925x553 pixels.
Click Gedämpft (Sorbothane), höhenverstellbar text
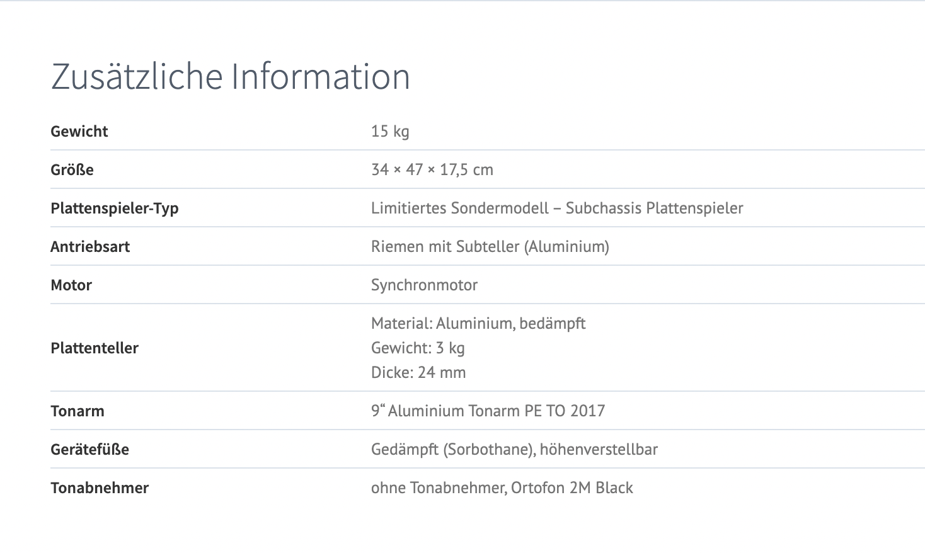pos(514,449)
